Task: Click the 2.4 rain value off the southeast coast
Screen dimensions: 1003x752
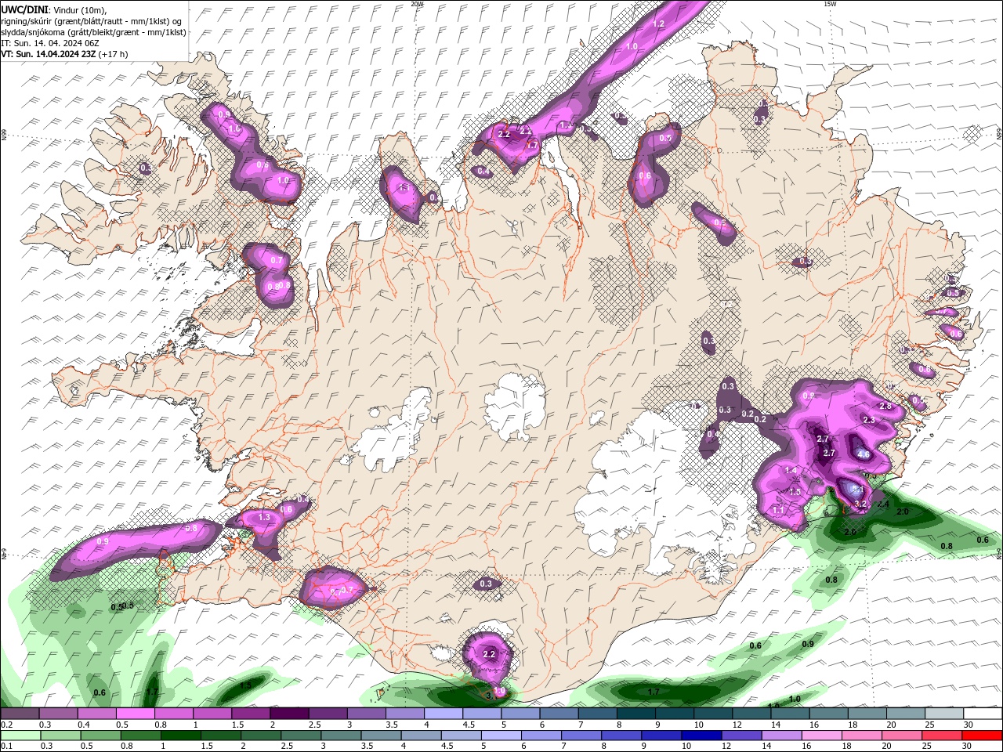Action: [883, 504]
